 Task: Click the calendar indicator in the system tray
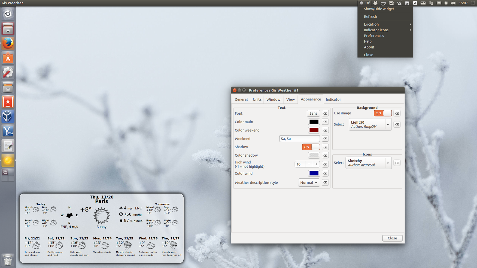tap(408, 3)
